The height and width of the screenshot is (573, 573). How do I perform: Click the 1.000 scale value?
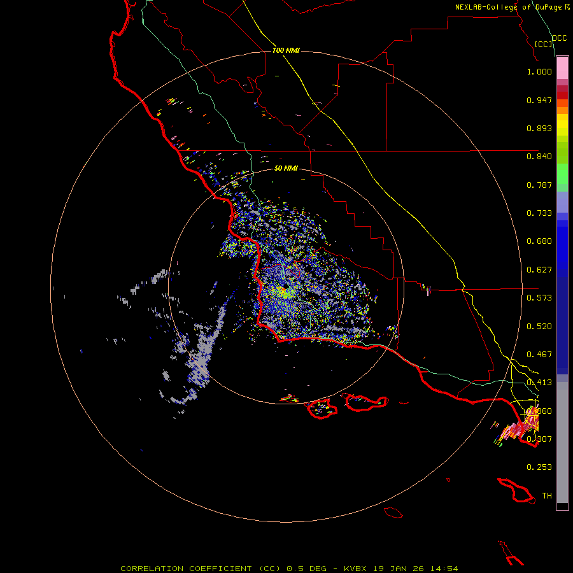tap(539, 71)
